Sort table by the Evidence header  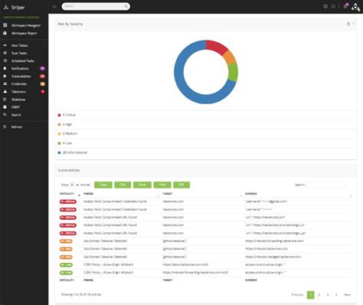click(x=251, y=194)
